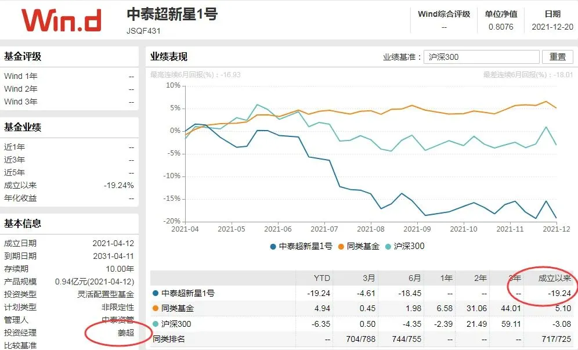Open the 基本信息 section header
The height and width of the screenshot is (350, 578).
pyautogui.click(x=23, y=223)
